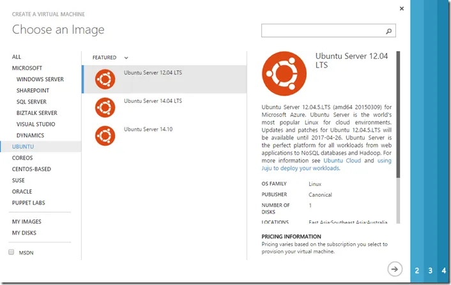
Task: Expand the Featured sort dropdown
Action: [126, 58]
